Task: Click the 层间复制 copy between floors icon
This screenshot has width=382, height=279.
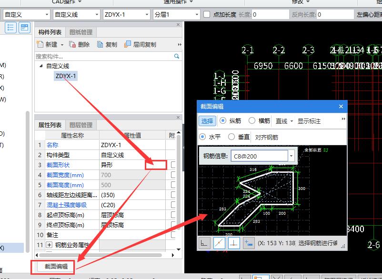Action: tap(128, 44)
